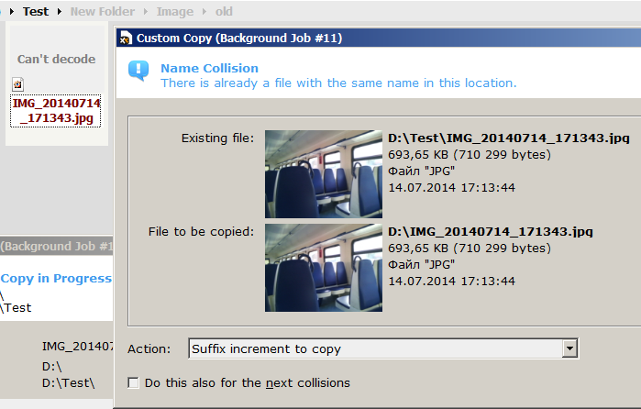Open the Action dropdown arrow
Viewport: 641px width, 409px height.
(569, 348)
